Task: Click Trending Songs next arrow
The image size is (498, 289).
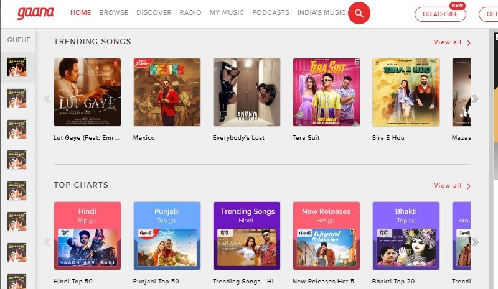Action: 475,99
